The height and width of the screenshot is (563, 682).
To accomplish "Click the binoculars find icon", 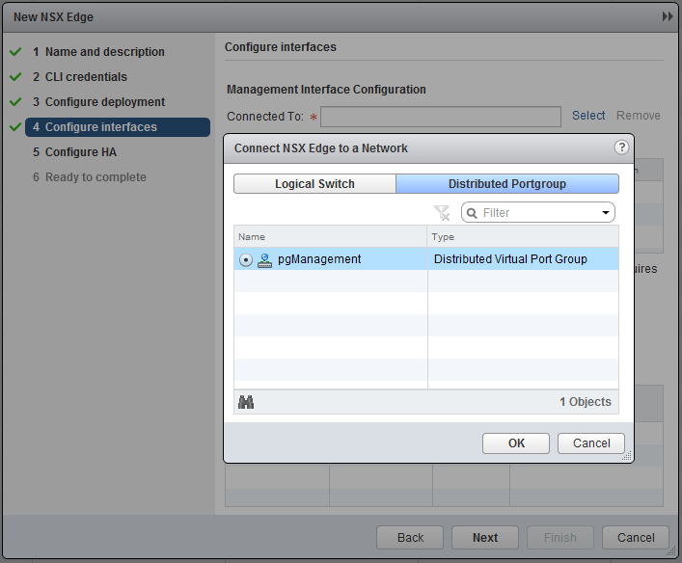I will click(x=246, y=402).
